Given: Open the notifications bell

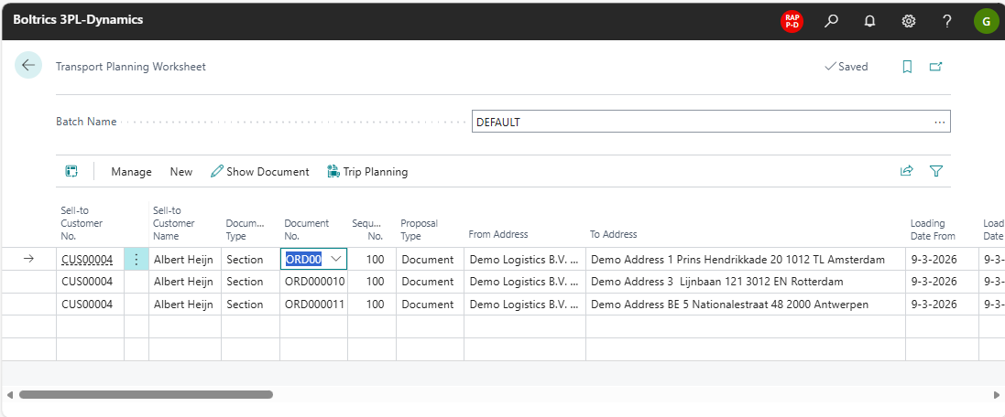Looking at the screenshot, I should pyautogui.click(x=869, y=20).
